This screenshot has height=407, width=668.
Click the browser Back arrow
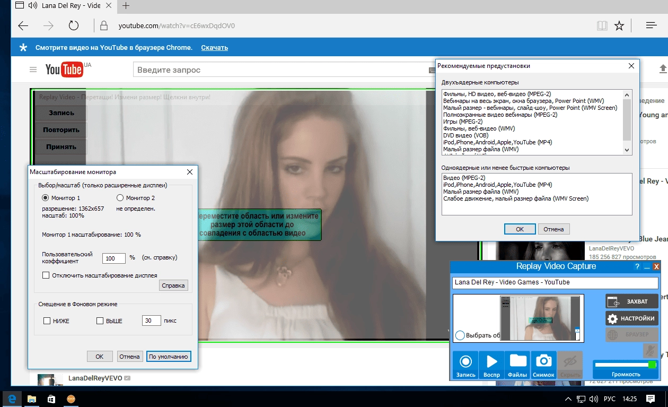[23, 25]
